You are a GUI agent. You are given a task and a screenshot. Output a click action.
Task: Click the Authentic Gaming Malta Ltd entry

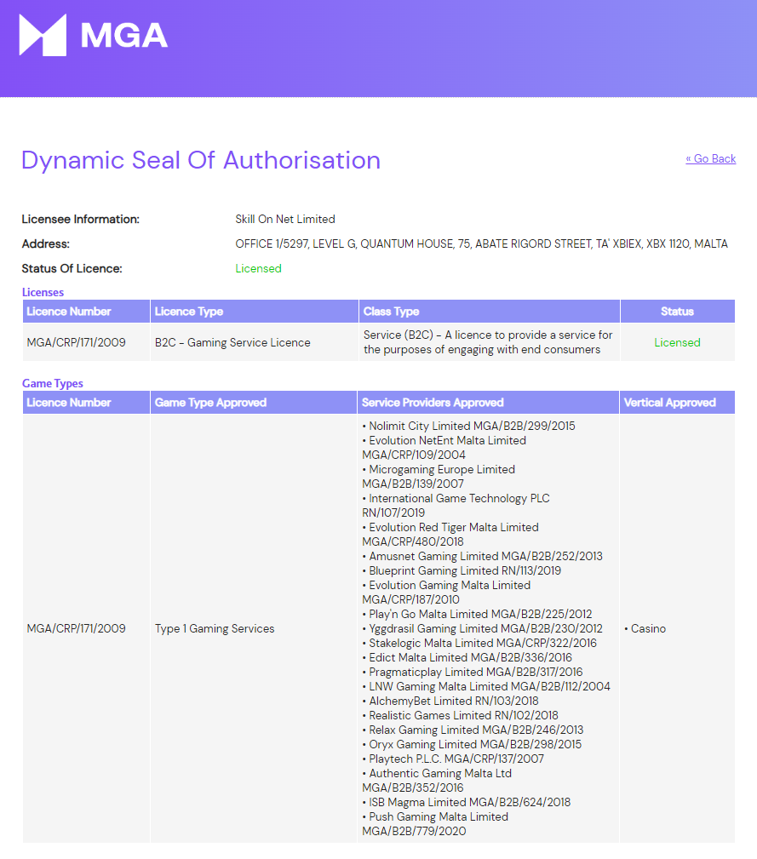click(437, 781)
